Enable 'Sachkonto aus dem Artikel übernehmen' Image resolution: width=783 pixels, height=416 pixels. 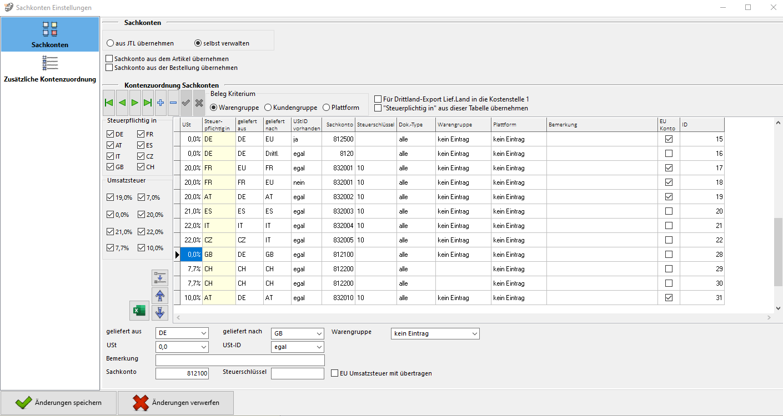point(109,59)
